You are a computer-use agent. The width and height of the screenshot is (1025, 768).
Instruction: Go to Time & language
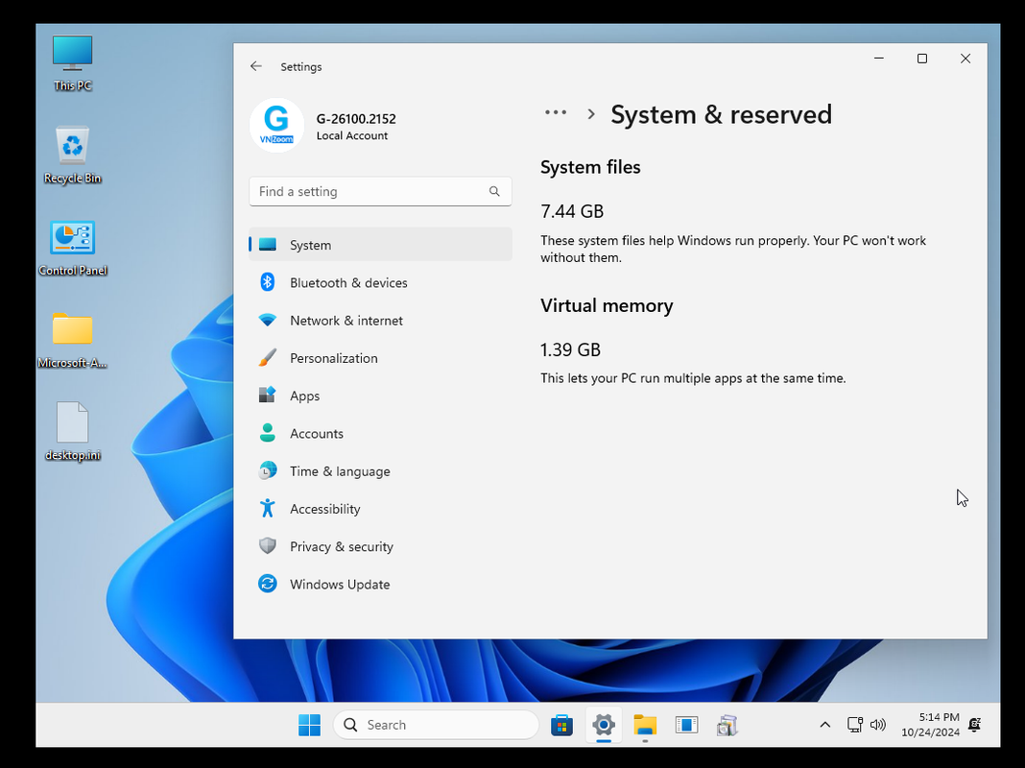(380, 471)
